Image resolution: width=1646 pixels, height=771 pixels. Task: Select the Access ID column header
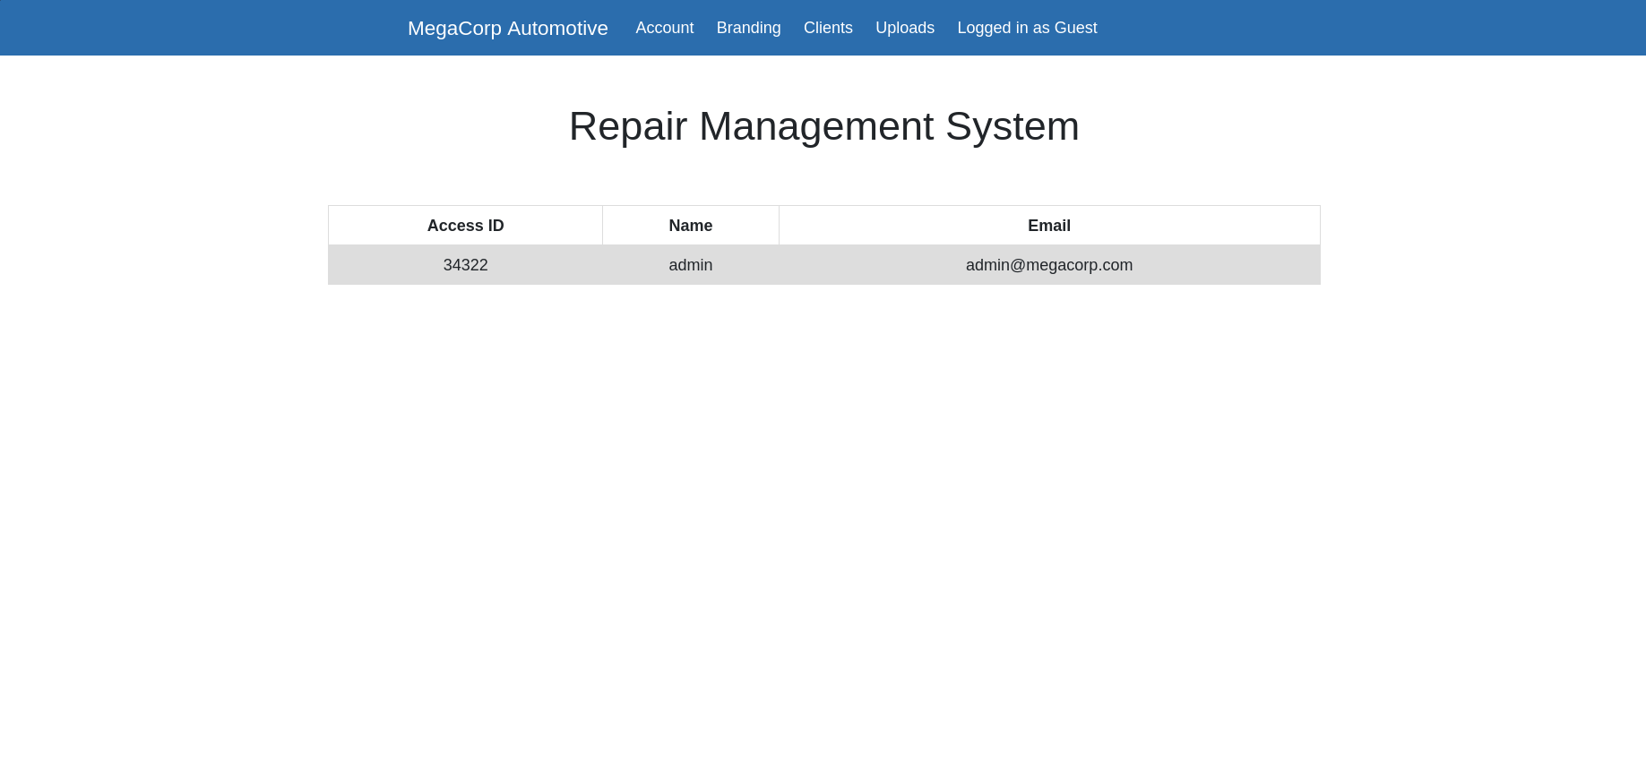tap(465, 226)
